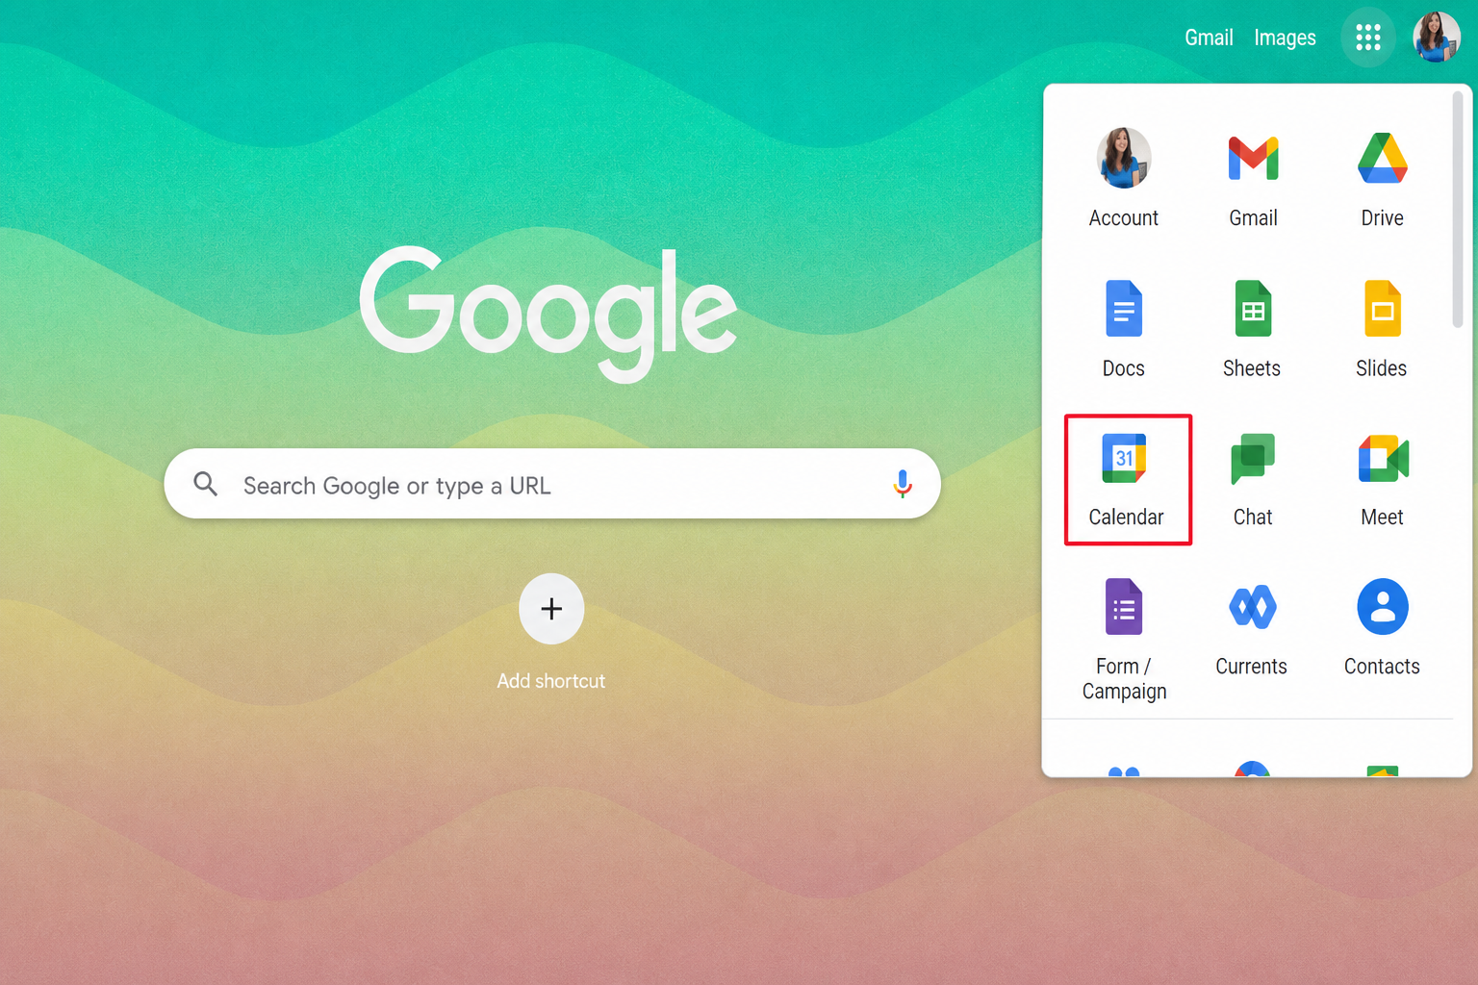Image resolution: width=1478 pixels, height=985 pixels.
Task: Open the Google apps grid launcher
Action: (1367, 38)
